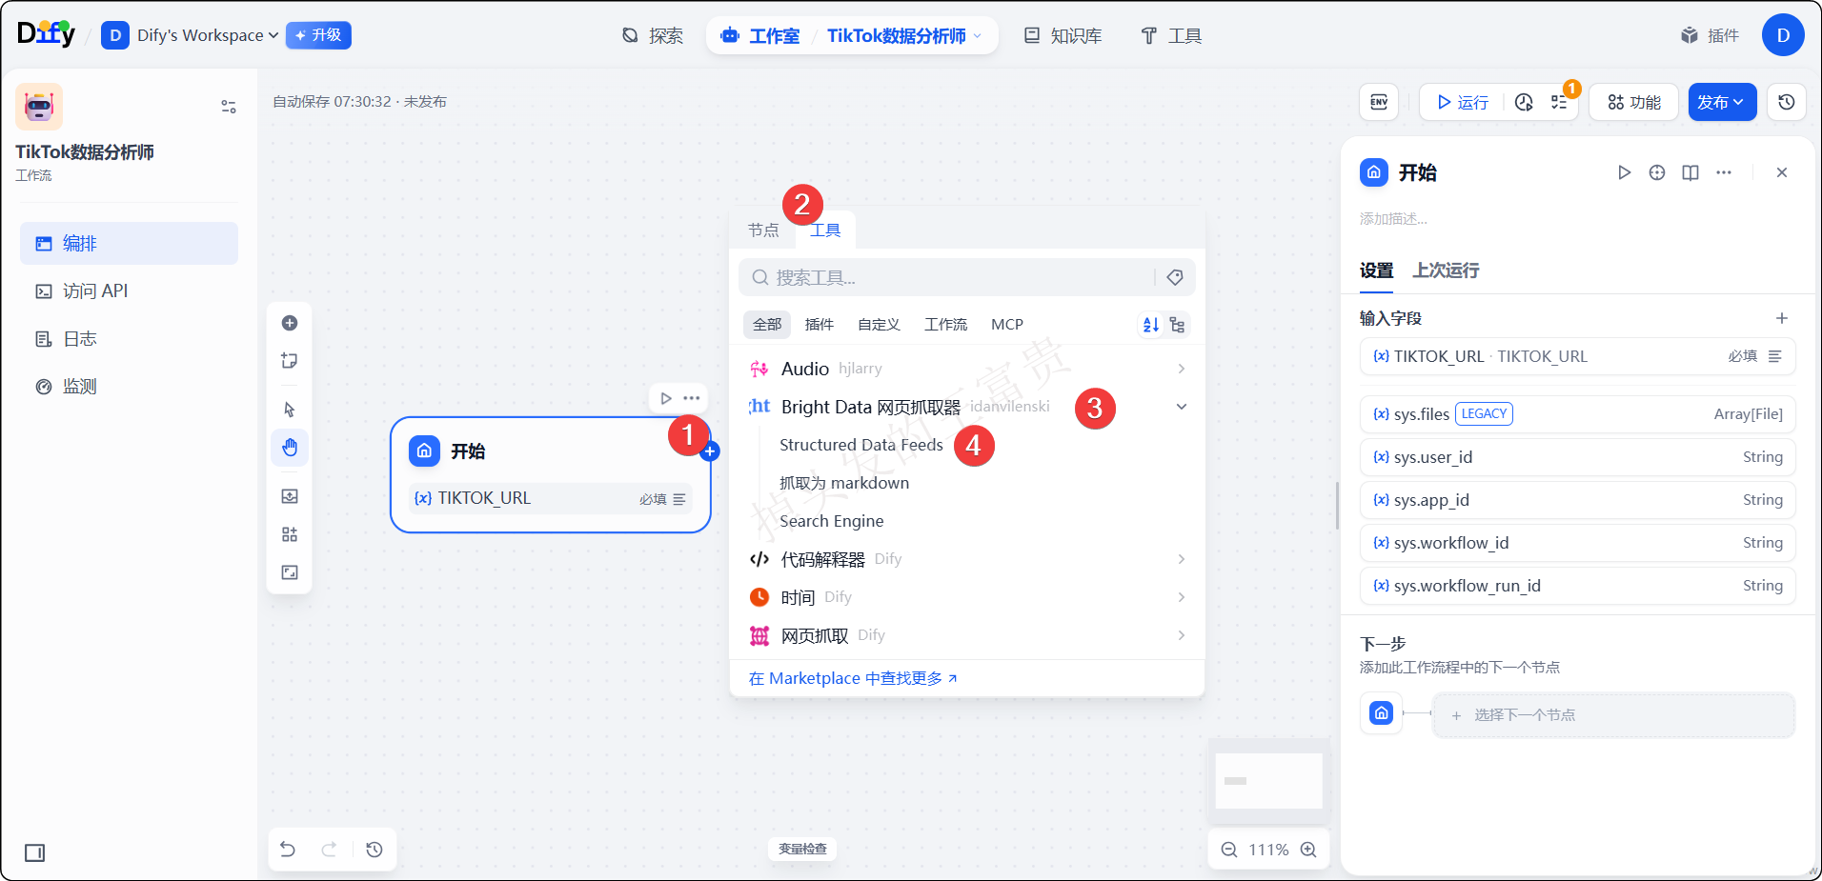Zoom in the canvas

1308,850
